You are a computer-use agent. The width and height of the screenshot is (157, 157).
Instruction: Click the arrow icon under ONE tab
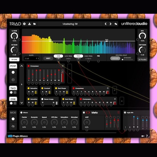click(15, 103)
